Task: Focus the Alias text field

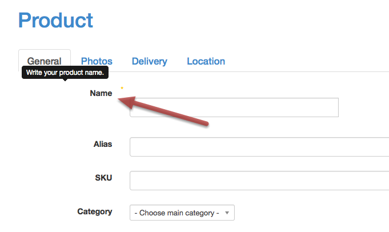Action: coord(259,147)
